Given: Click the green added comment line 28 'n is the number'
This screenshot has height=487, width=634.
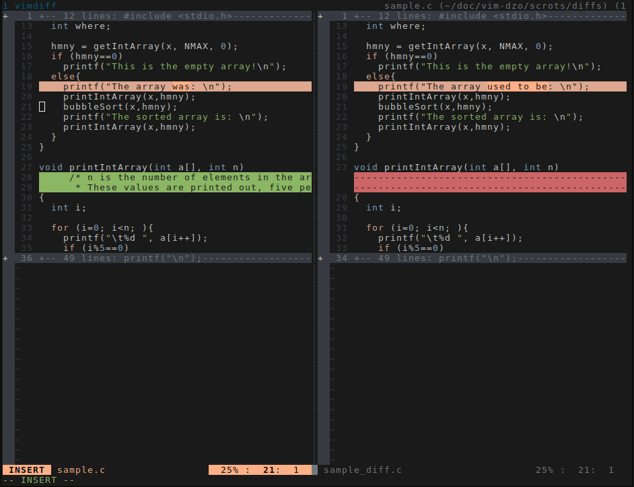Looking at the screenshot, I should point(175,178).
